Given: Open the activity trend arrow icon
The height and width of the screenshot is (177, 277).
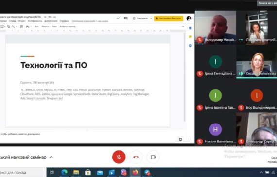Looking at the screenshot, I should [x=118, y=18].
